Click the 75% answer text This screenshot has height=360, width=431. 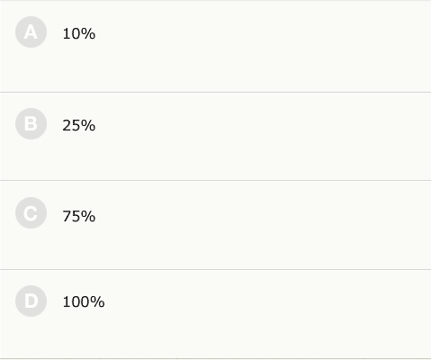[79, 216]
